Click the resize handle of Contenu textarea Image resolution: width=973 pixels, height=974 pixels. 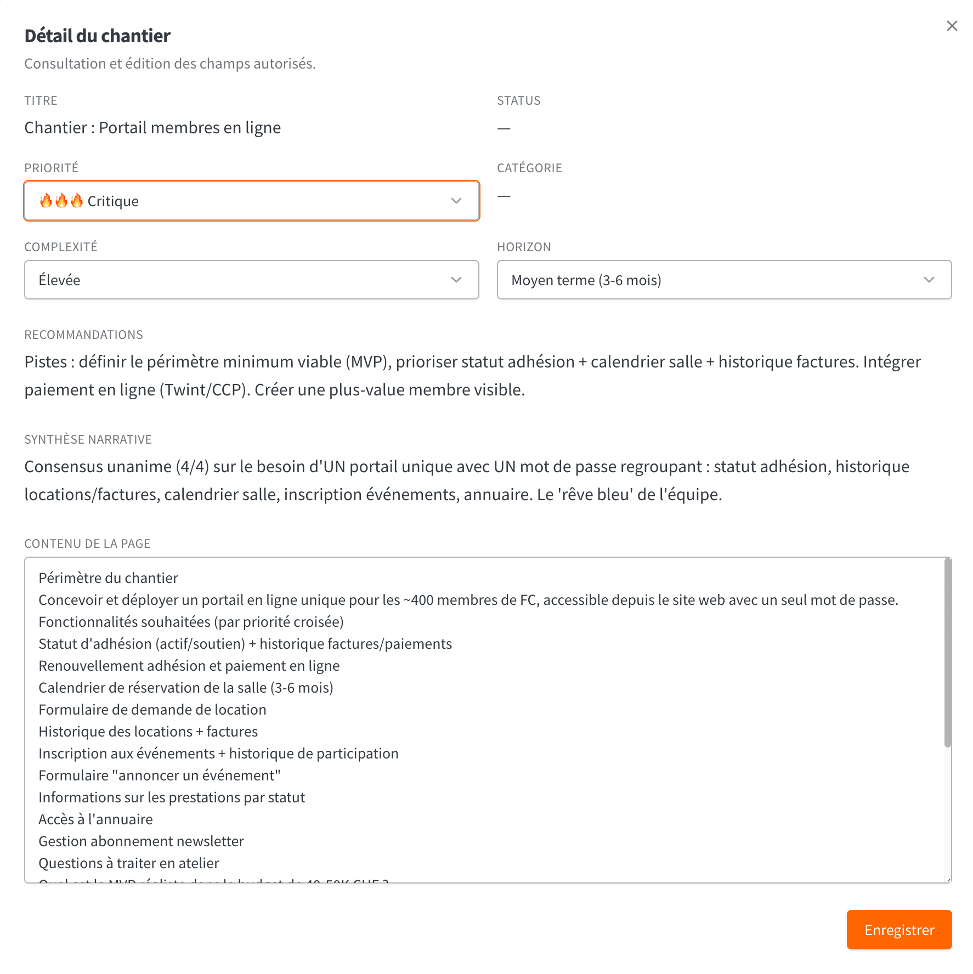click(x=947, y=879)
